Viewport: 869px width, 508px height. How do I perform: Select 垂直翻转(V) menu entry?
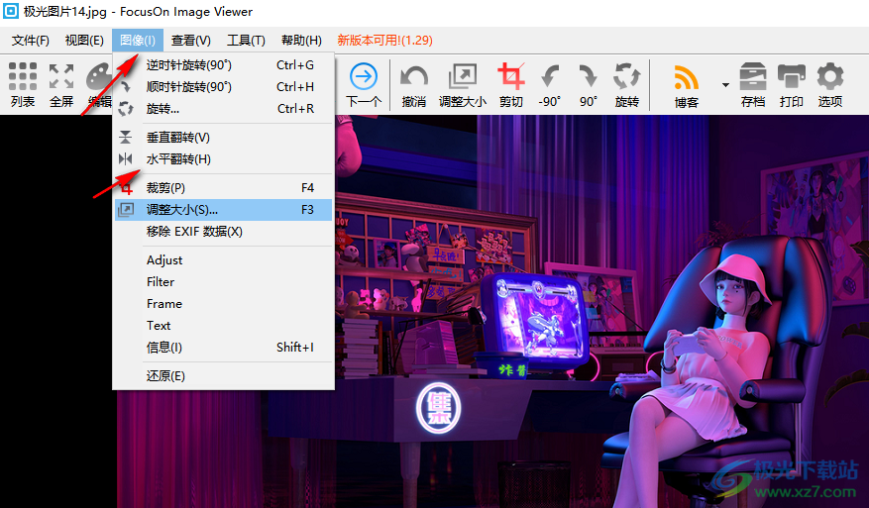coord(223,138)
